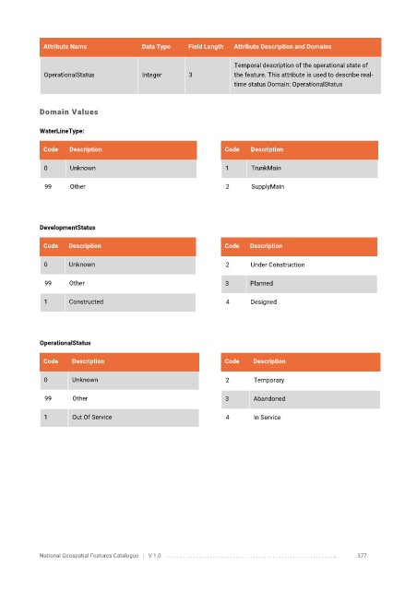The height and width of the screenshot is (590, 417).
Task: Click the TrunkMain description row
Action: [x=299, y=168]
